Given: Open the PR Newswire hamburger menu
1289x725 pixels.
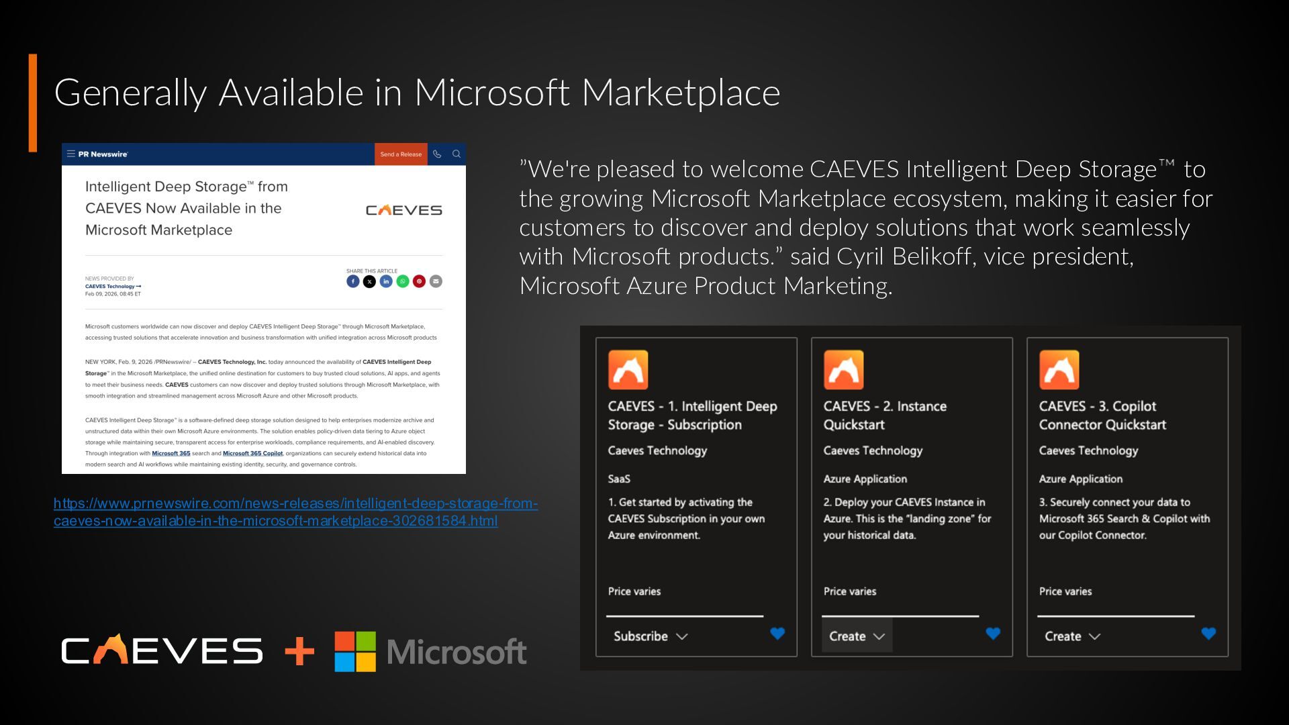Looking at the screenshot, I should 70,154.
